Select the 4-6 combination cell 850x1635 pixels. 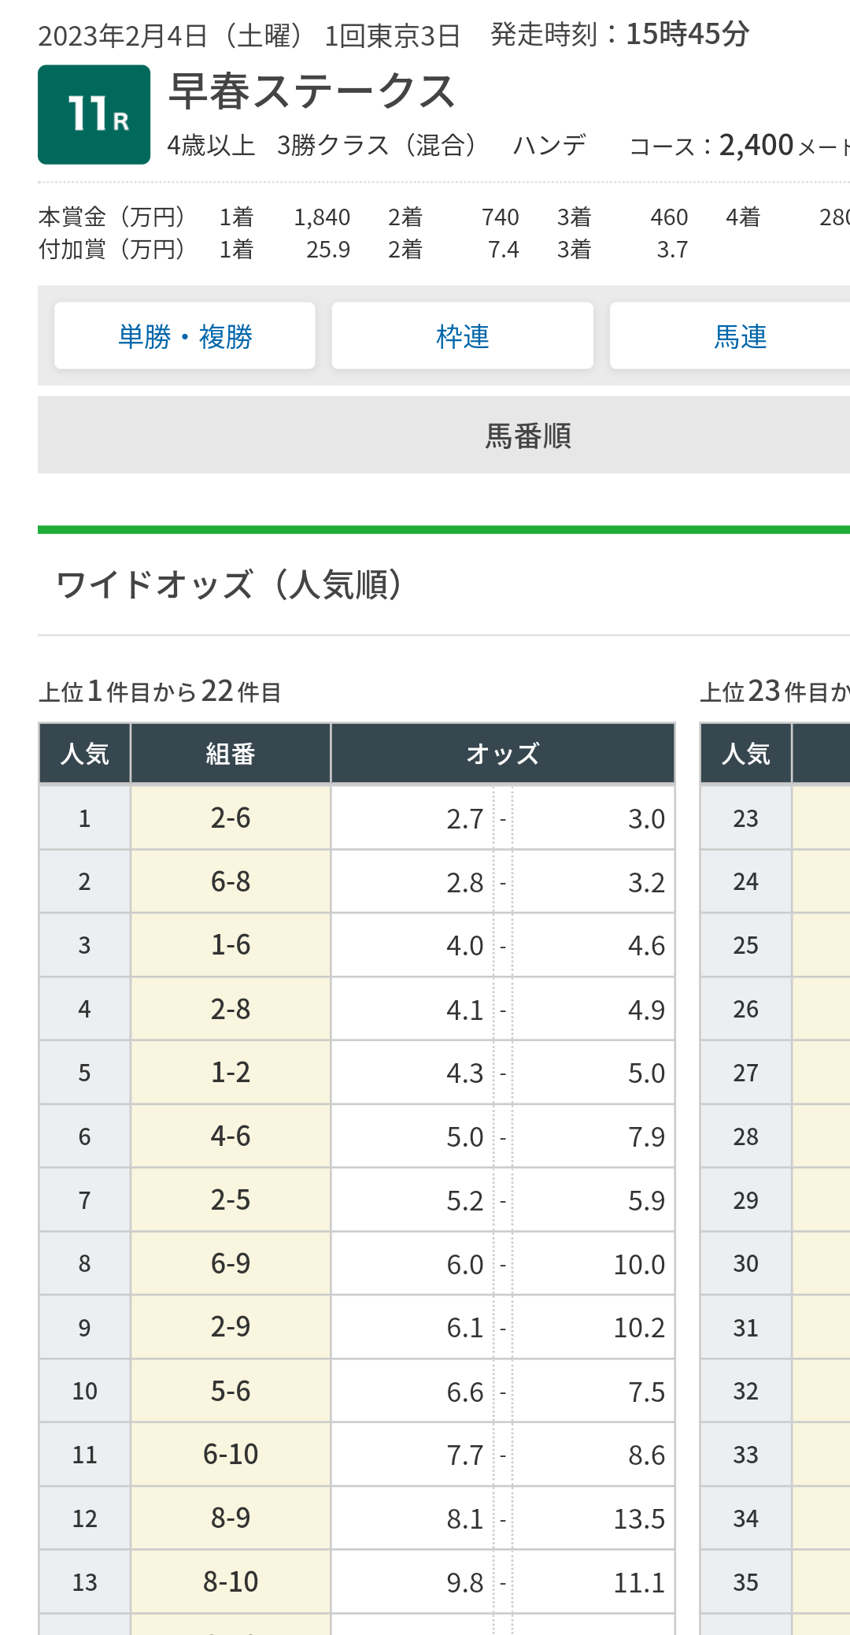tap(231, 1136)
